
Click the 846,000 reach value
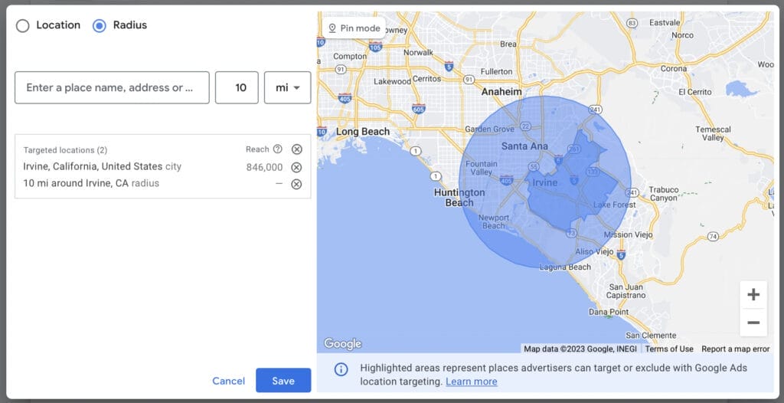pyautogui.click(x=264, y=167)
